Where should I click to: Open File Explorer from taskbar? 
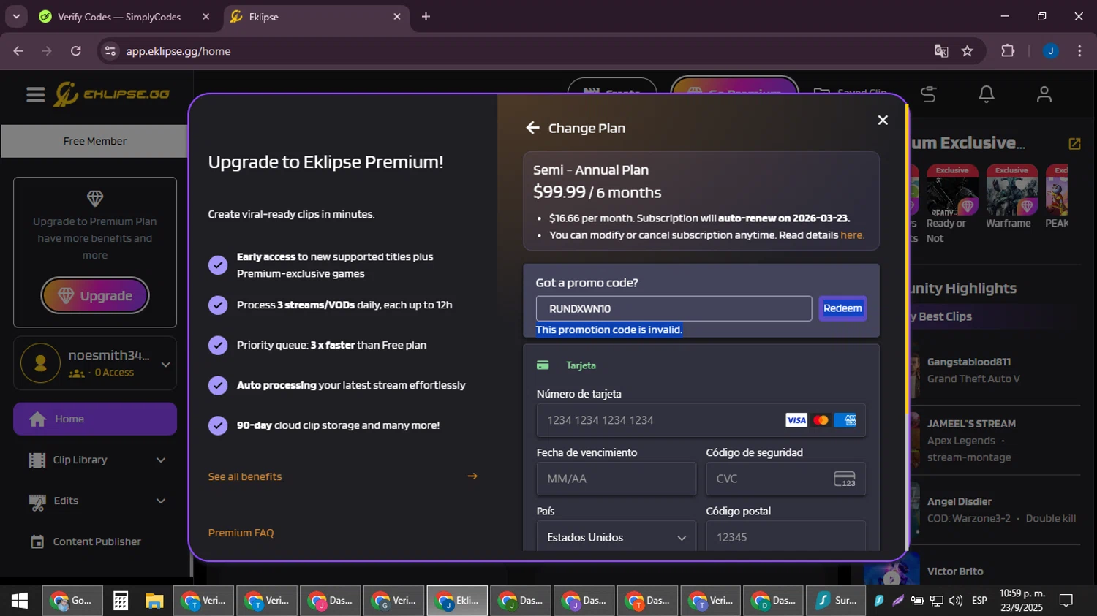(154, 601)
